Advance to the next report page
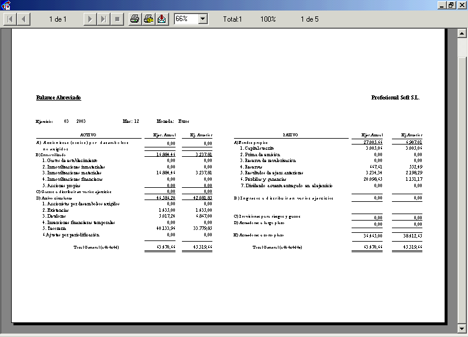The height and width of the screenshot is (337, 468). 90,19
